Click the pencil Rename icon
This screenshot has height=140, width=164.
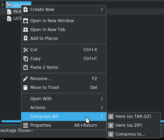point(26,79)
